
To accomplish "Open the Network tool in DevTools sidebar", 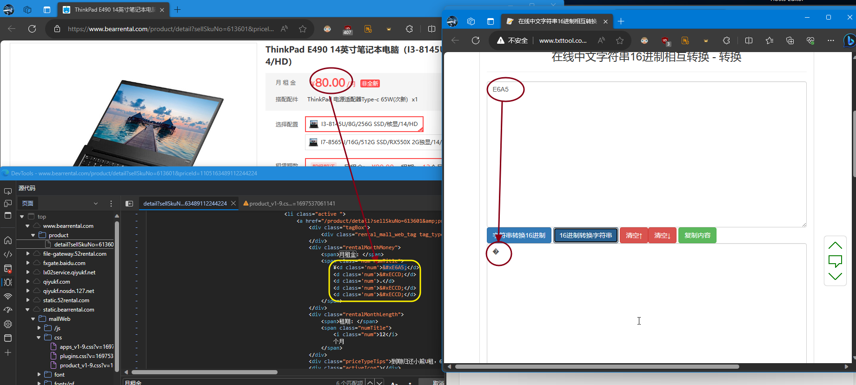I will (x=8, y=296).
